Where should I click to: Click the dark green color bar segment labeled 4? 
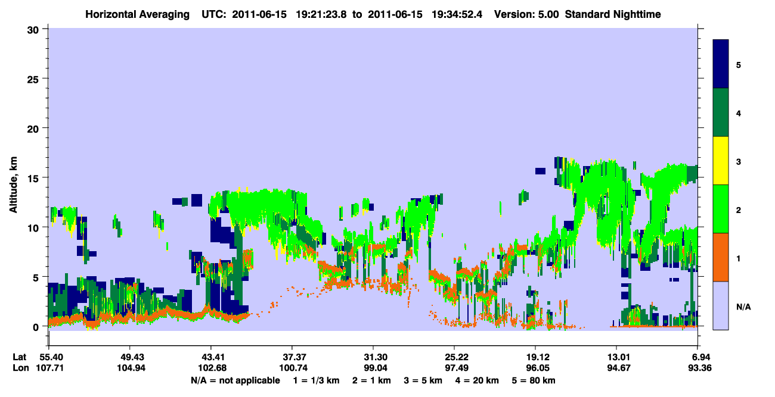pyautogui.click(x=721, y=112)
